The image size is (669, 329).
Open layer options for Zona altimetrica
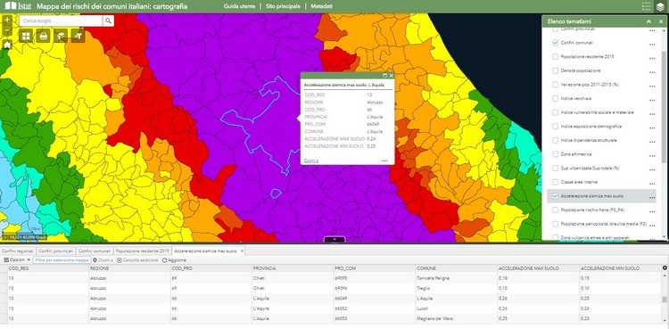pos(652,155)
